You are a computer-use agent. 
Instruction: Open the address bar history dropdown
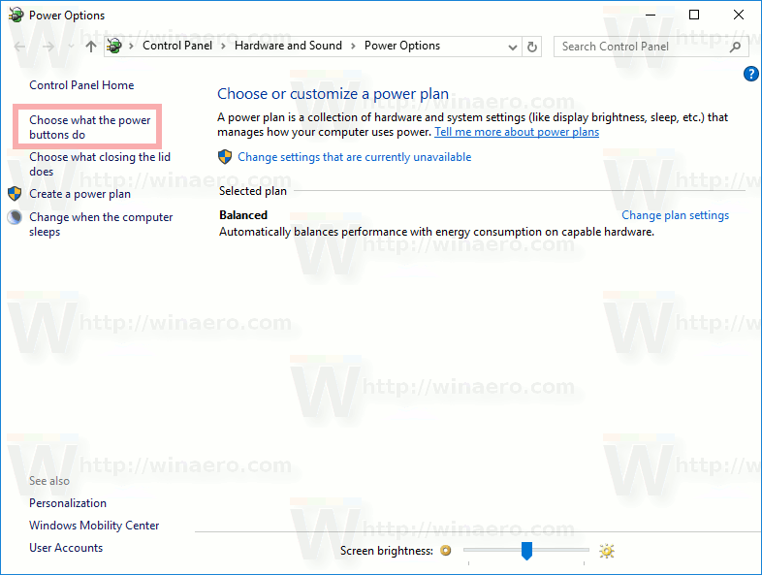tap(512, 48)
